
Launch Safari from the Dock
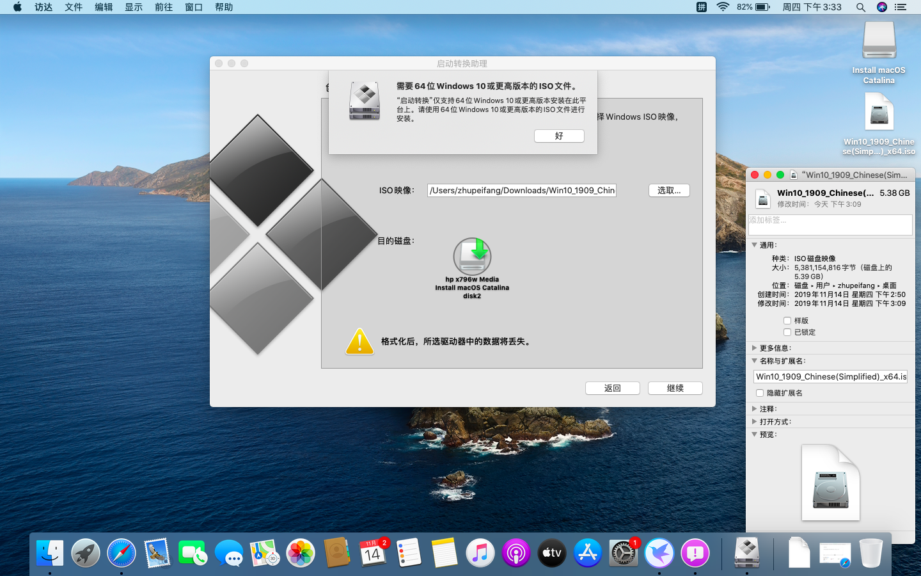(x=122, y=553)
